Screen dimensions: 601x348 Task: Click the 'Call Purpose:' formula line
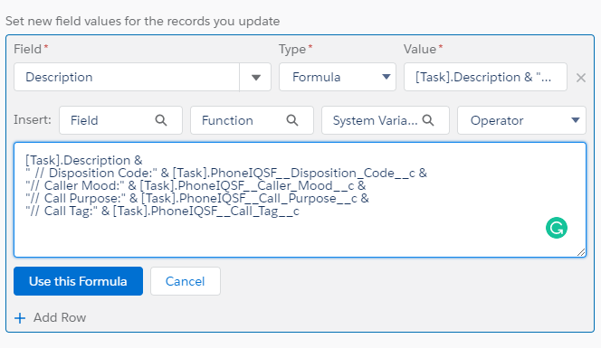pyautogui.click(x=197, y=198)
